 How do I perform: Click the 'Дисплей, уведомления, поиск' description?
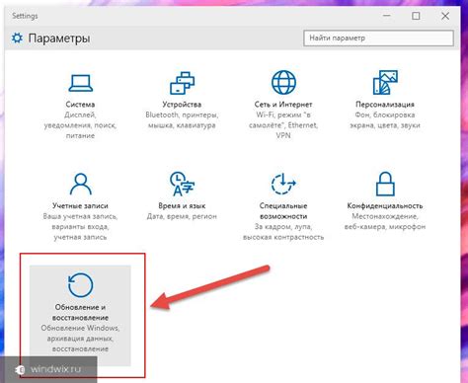click(x=80, y=125)
